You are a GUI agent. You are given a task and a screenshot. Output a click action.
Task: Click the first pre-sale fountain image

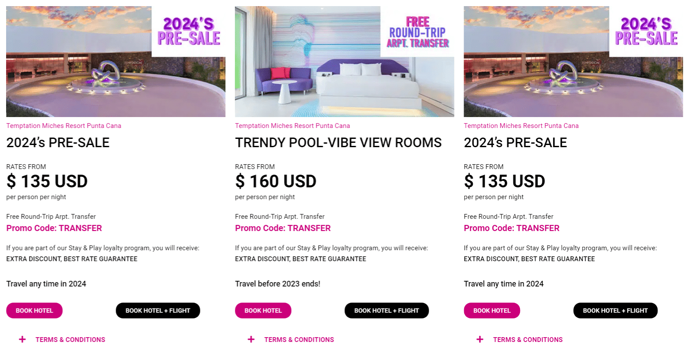[116, 62]
